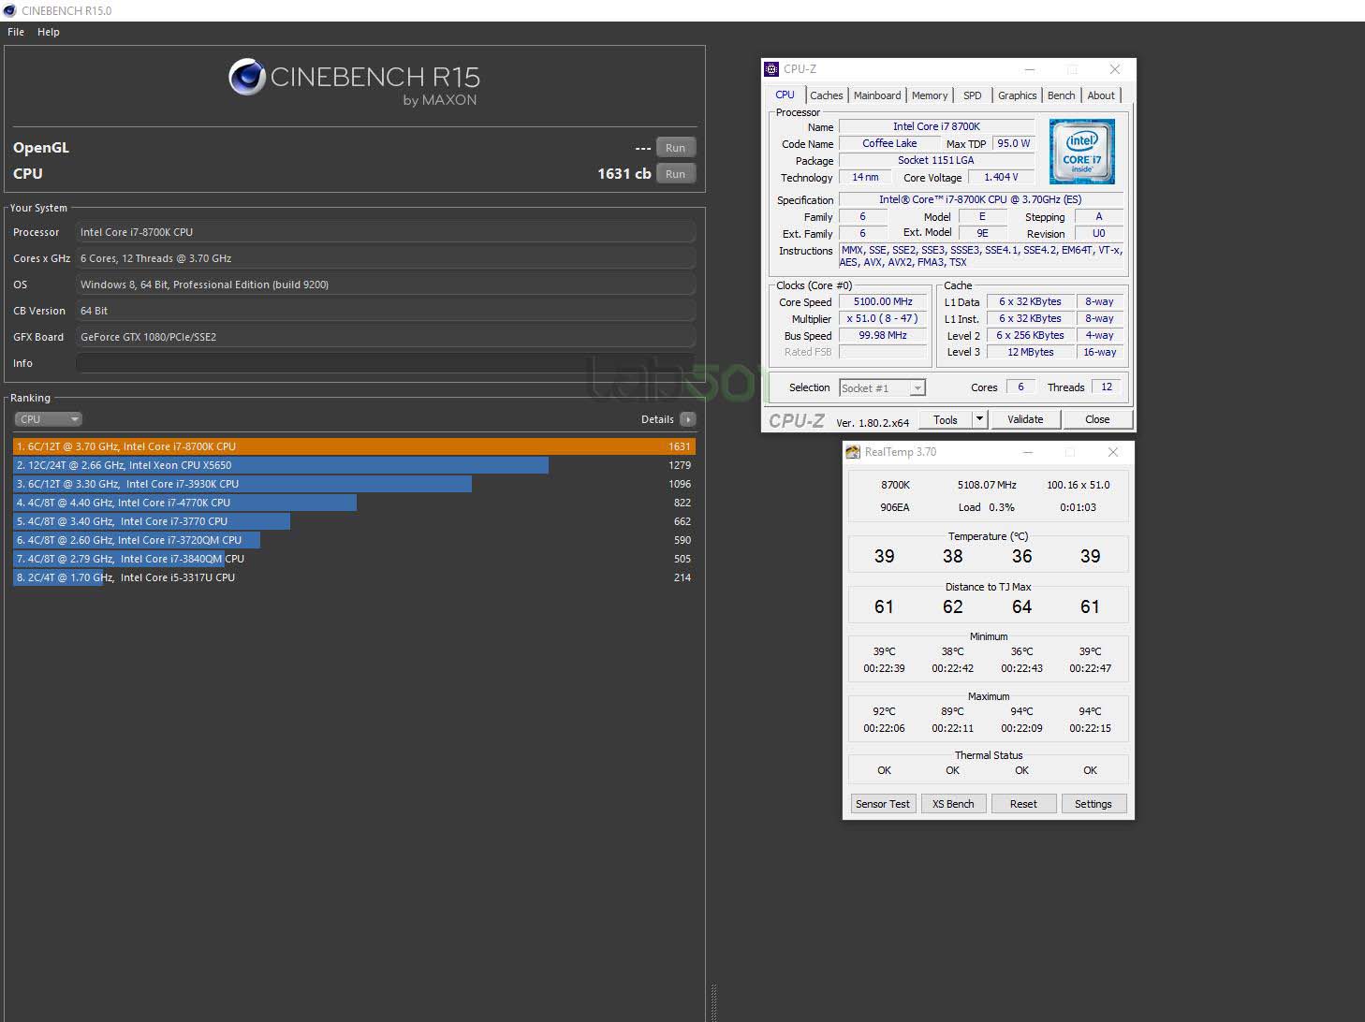Click the Info text field in Your System
Viewport: 1365px width, 1022px height.
[386, 363]
